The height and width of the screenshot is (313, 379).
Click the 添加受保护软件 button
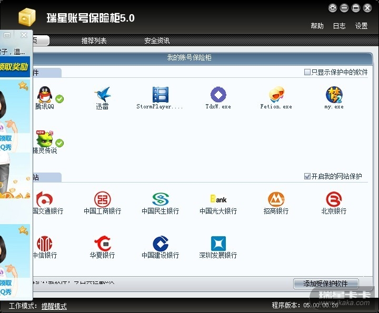point(326,284)
